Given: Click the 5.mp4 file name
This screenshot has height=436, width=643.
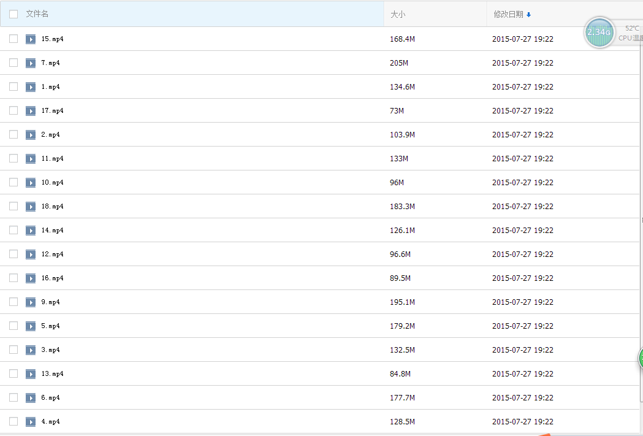Looking at the screenshot, I should [51, 326].
